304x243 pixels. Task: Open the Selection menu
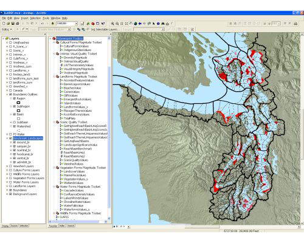point(35,18)
